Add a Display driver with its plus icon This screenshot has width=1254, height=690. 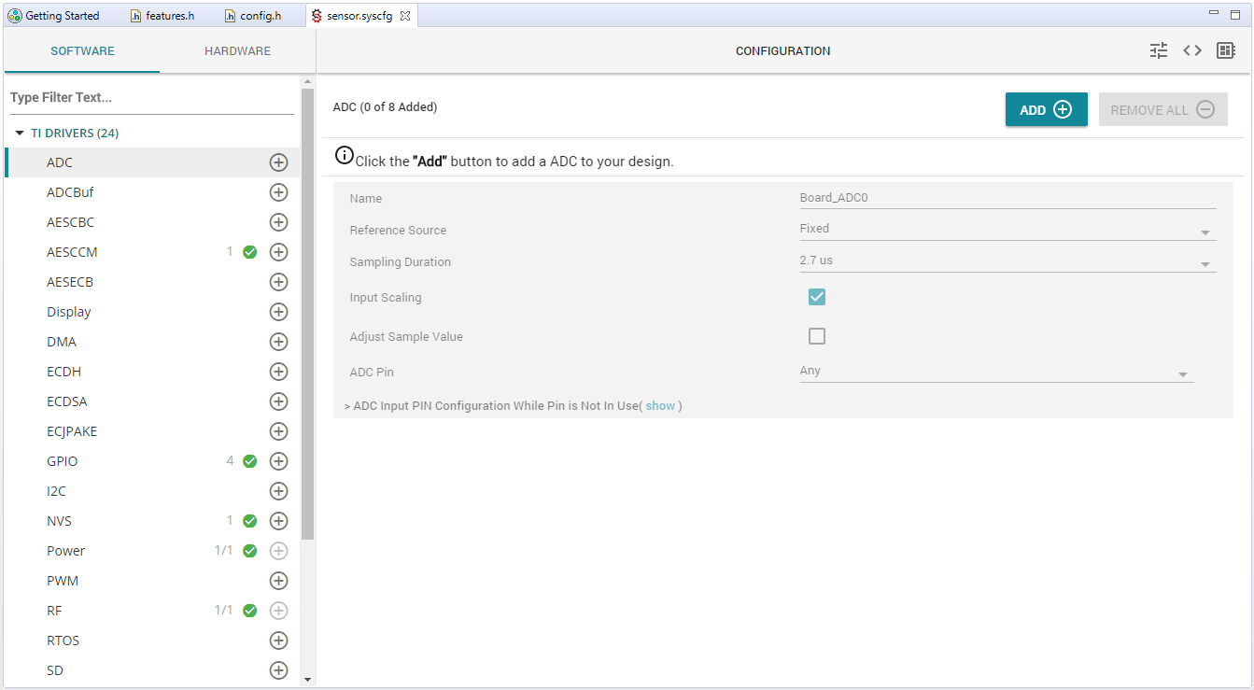tap(278, 312)
